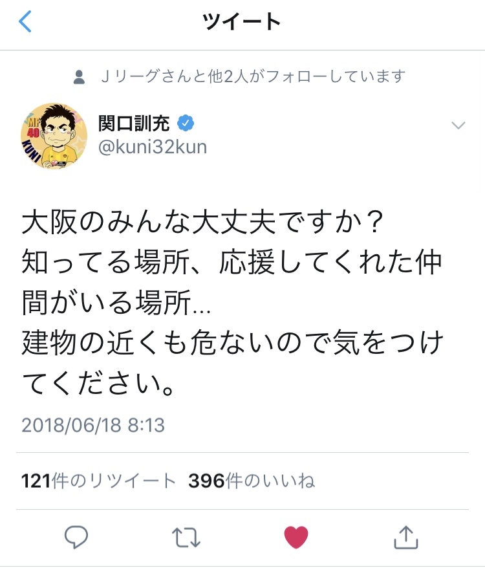Screen dimensions: 485x568
Task: Click the person icon beside follow notice
Action: point(80,78)
